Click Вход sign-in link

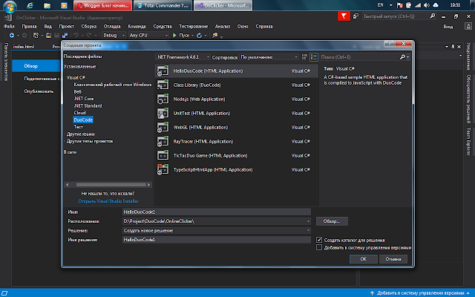coord(448,27)
